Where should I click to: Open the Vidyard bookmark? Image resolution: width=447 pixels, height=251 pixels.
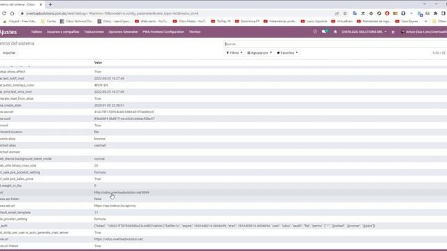[x=20, y=22]
